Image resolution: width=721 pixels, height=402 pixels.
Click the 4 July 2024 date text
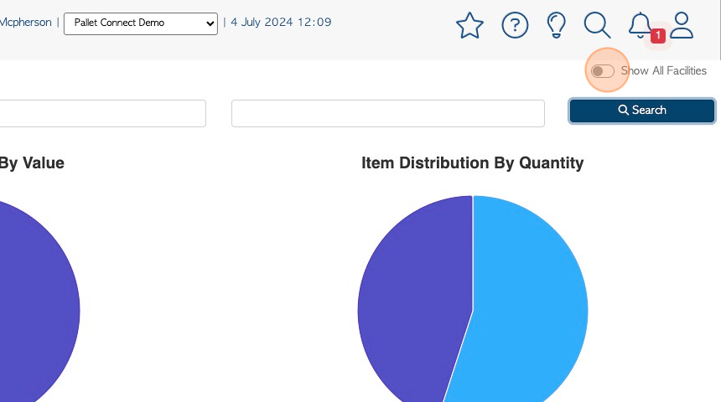[262, 22]
